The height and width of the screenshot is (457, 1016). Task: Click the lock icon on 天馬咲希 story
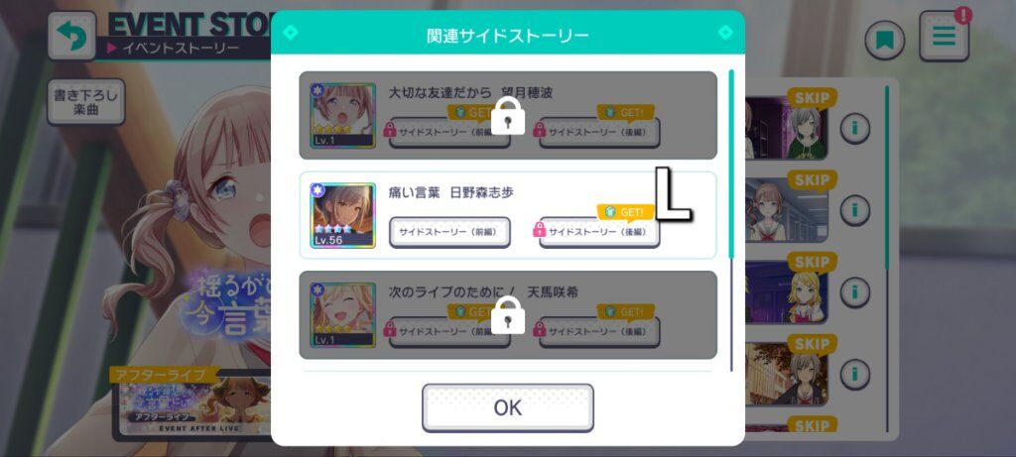(x=508, y=315)
